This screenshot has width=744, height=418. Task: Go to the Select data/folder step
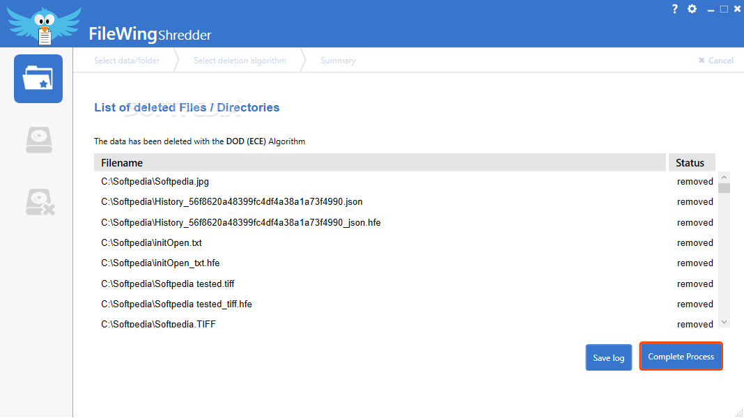point(127,61)
